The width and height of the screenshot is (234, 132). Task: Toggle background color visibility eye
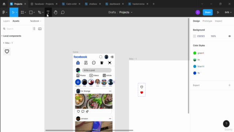tap(230, 36)
